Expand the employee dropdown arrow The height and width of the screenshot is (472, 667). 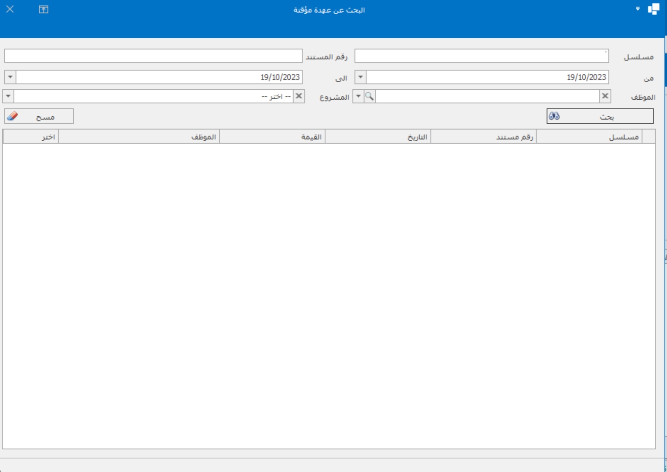[x=358, y=96]
